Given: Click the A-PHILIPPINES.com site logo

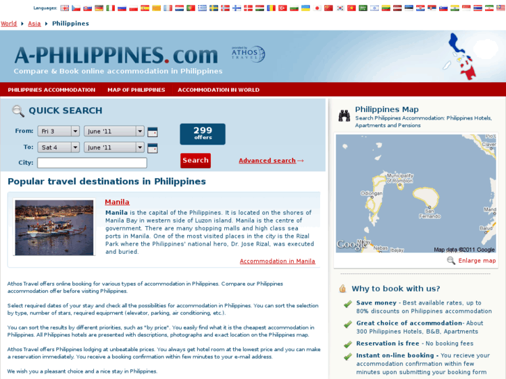Looking at the screenshot, I should (x=116, y=55).
